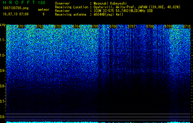This screenshot has width=193, height=123.
Task: Click the 0.6 kHz axis label
Action: click(x=3, y=117)
